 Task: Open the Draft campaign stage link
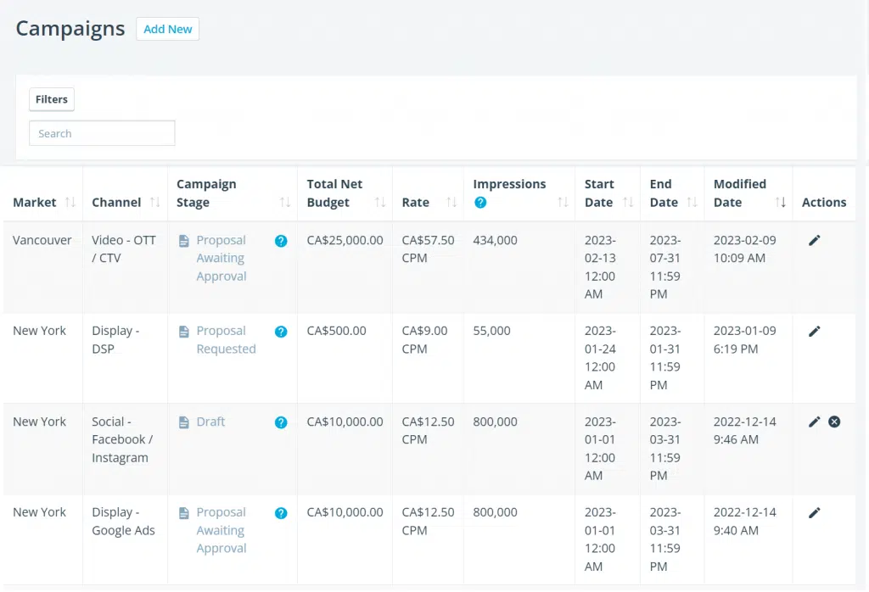210,422
